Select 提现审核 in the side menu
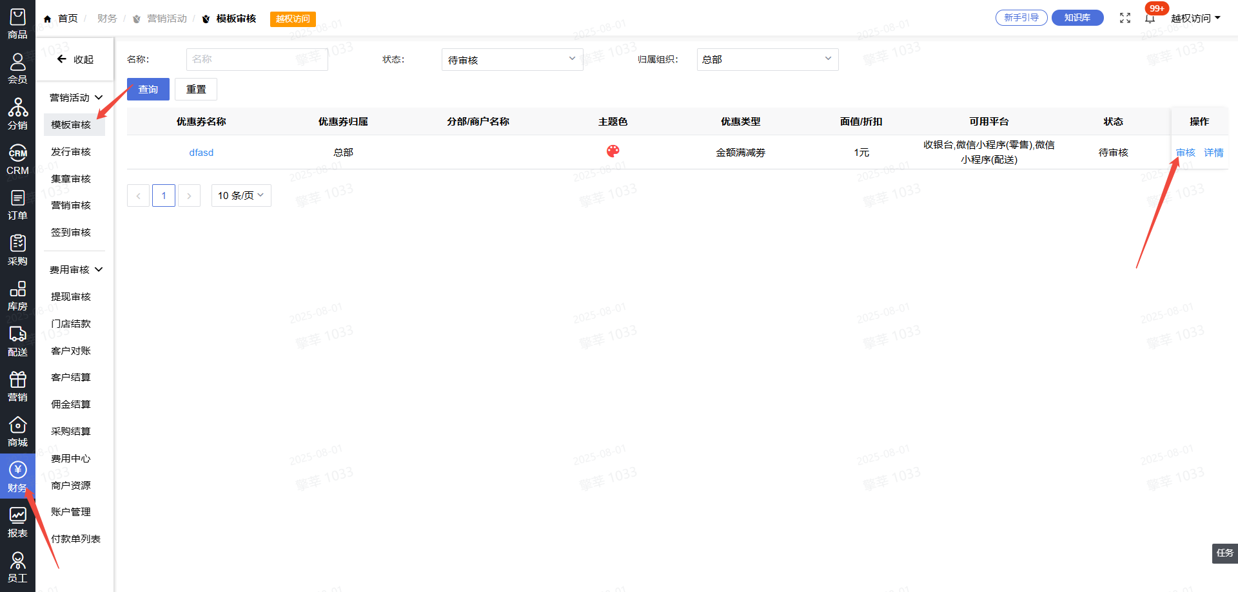 coord(71,297)
